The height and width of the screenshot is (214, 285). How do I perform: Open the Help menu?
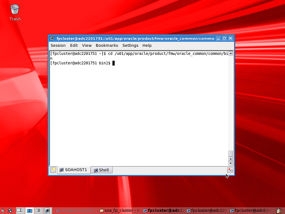[x=147, y=45]
